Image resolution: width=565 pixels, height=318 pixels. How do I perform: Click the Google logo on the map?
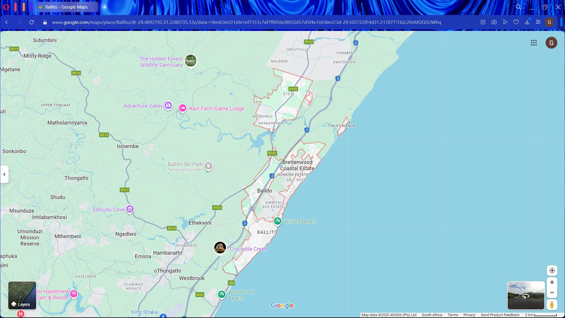click(x=282, y=306)
